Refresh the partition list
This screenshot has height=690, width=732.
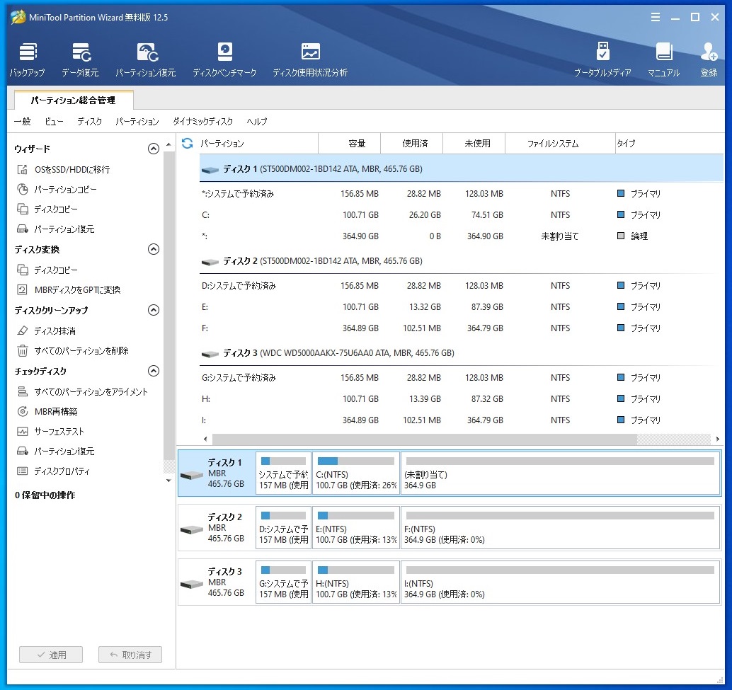click(187, 143)
